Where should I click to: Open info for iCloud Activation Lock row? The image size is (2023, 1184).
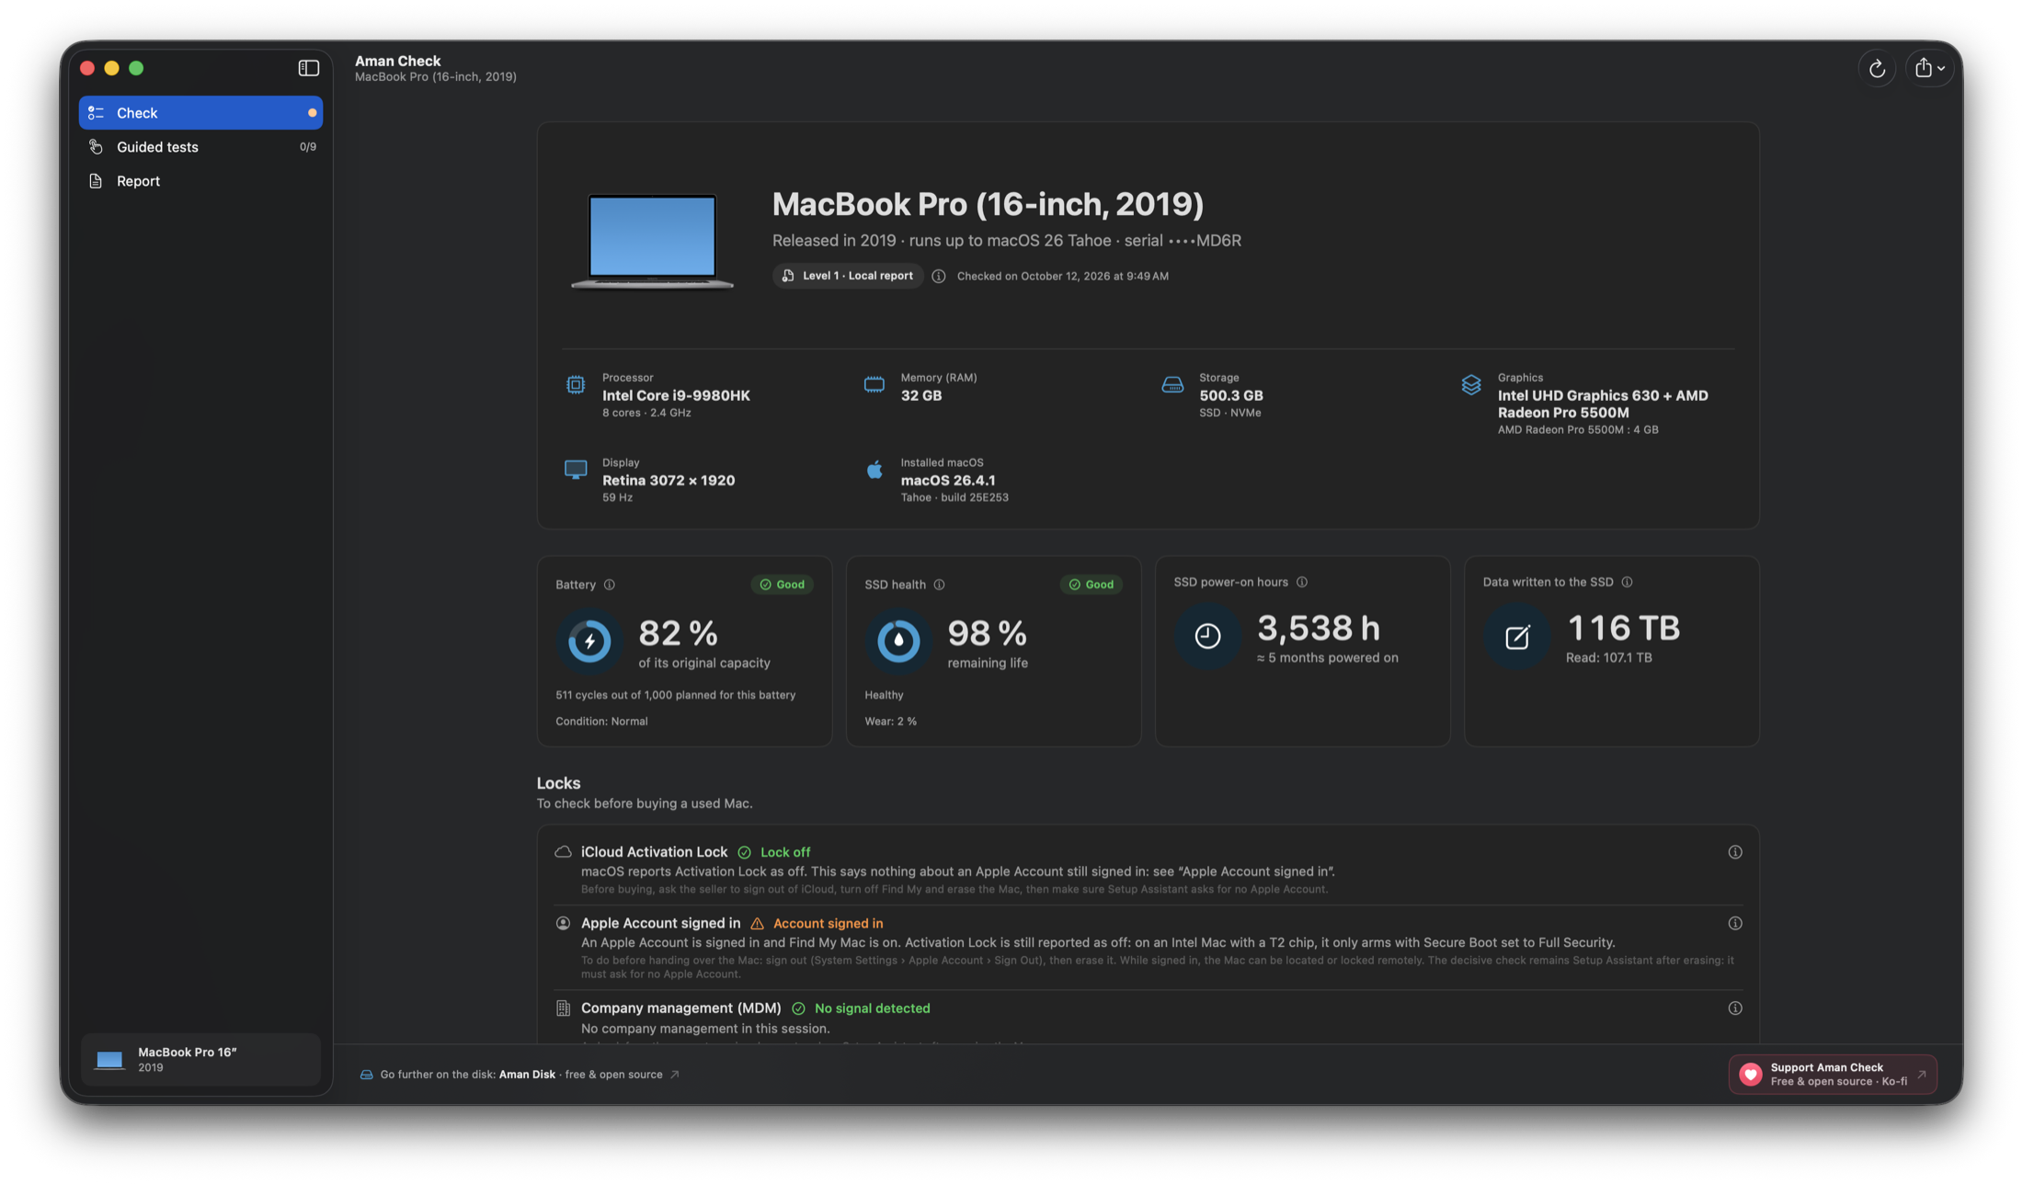(1734, 852)
